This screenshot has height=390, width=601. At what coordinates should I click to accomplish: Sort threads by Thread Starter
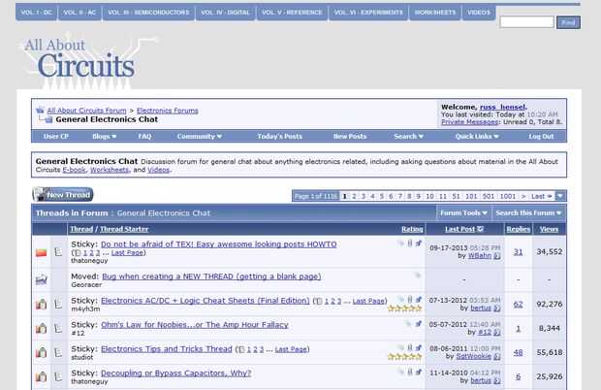[x=124, y=229]
